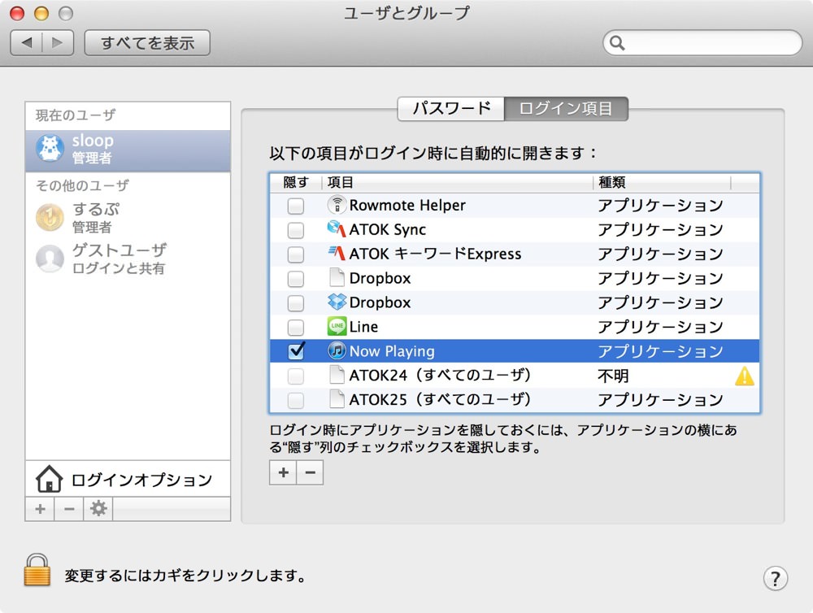The height and width of the screenshot is (613, 813).
Task: Toggle hide checkbox for Line
Action: [296, 328]
